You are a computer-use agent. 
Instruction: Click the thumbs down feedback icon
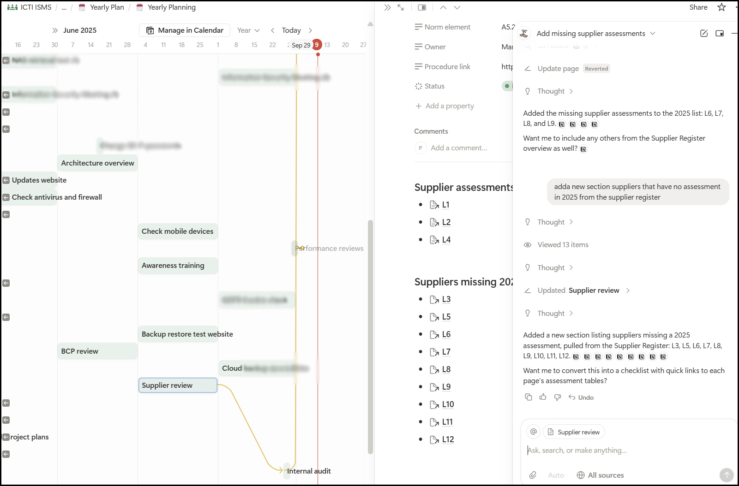558,397
